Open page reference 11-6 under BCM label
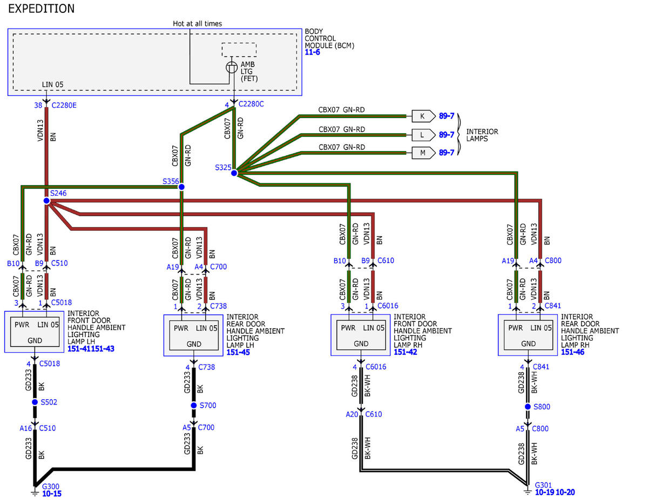The height and width of the screenshot is (500, 648). pyautogui.click(x=313, y=52)
